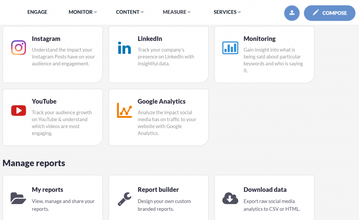This screenshot has width=359, height=220.
Task: Open the Google Analytics report title
Action: (162, 101)
